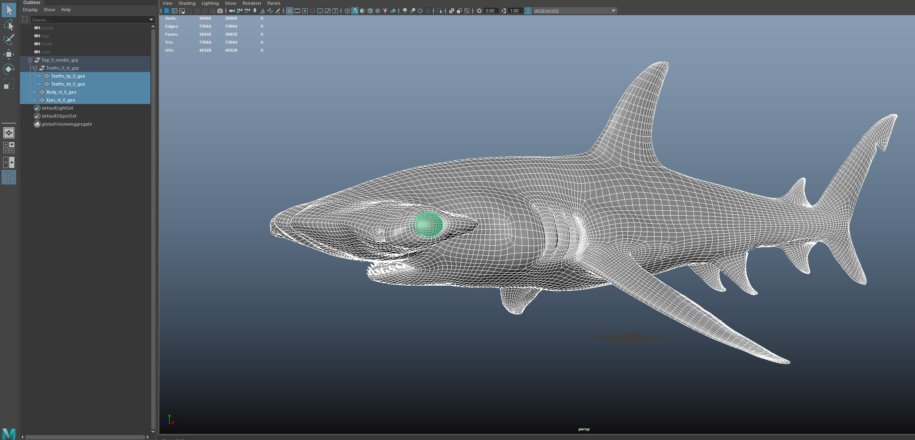Activate the Paint Selection tool
Image resolution: width=915 pixels, height=440 pixels.
pos(8,39)
